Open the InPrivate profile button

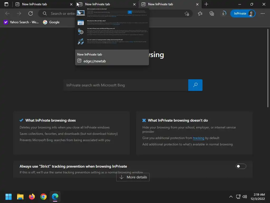click(x=243, y=13)
